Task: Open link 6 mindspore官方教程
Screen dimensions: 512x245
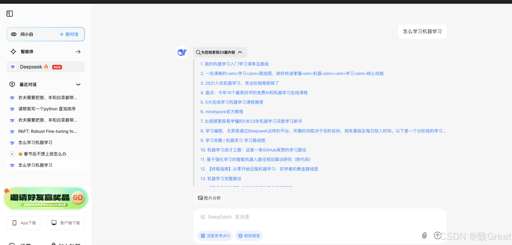Action: pyautogui.click(x=222, y=112)
